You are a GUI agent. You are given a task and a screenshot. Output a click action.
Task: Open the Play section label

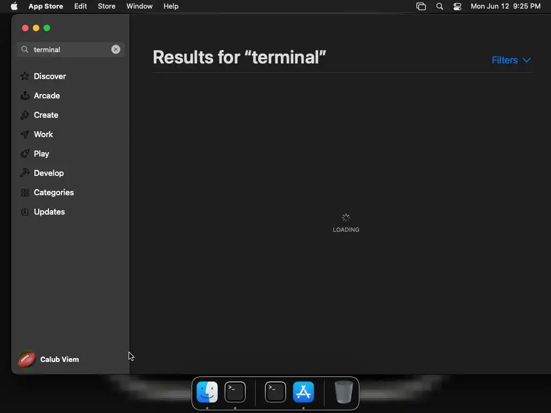(x=41, y=153)
